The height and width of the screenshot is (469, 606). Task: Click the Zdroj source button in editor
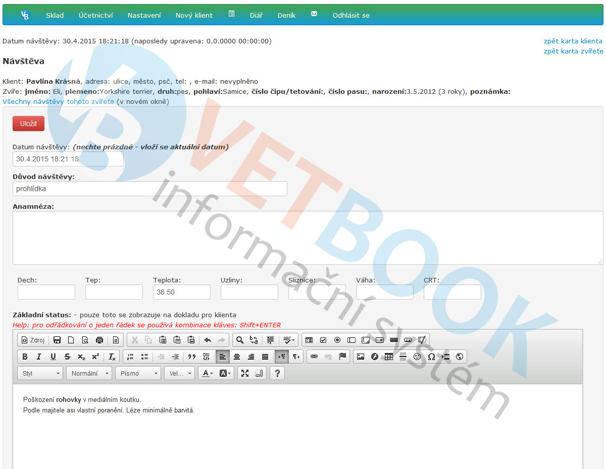pyautogui.click(x=33, y=340)
